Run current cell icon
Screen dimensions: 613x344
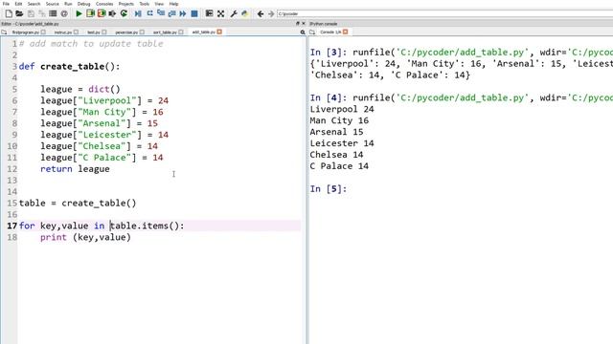coord(90,13)
